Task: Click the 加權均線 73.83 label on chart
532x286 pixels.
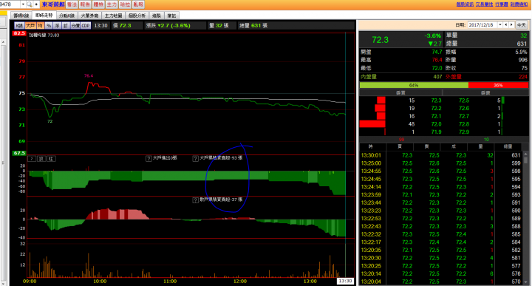Action: (44, 35)
